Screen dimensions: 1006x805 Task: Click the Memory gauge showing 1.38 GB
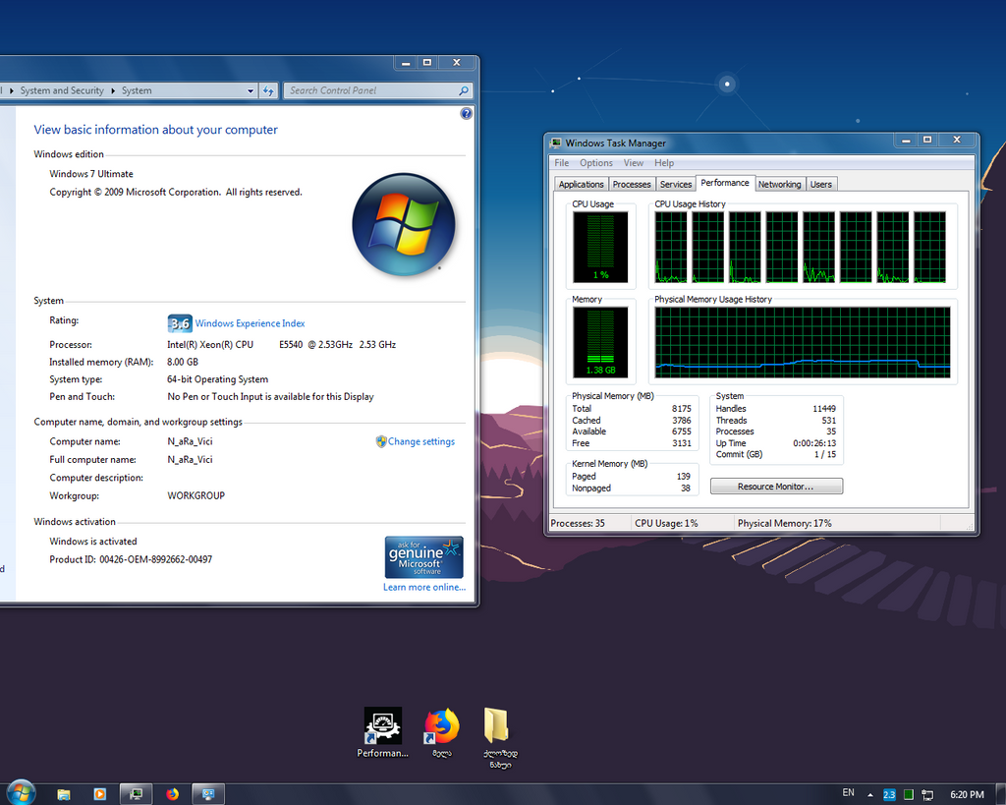click(x=600, y=343)
